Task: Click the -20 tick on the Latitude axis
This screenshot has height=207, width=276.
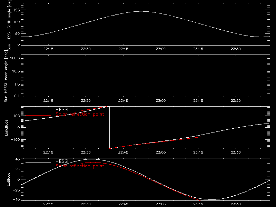Action: tap(16, 190)
